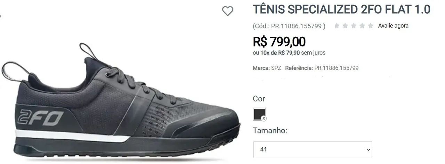Rate product with the second star

[345, 26]
